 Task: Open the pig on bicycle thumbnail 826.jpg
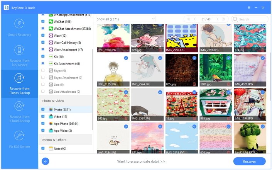click(x=147, y=38)
